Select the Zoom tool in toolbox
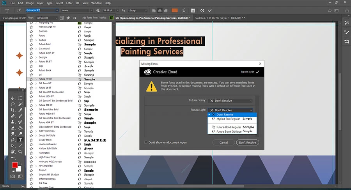 (20, 152)
